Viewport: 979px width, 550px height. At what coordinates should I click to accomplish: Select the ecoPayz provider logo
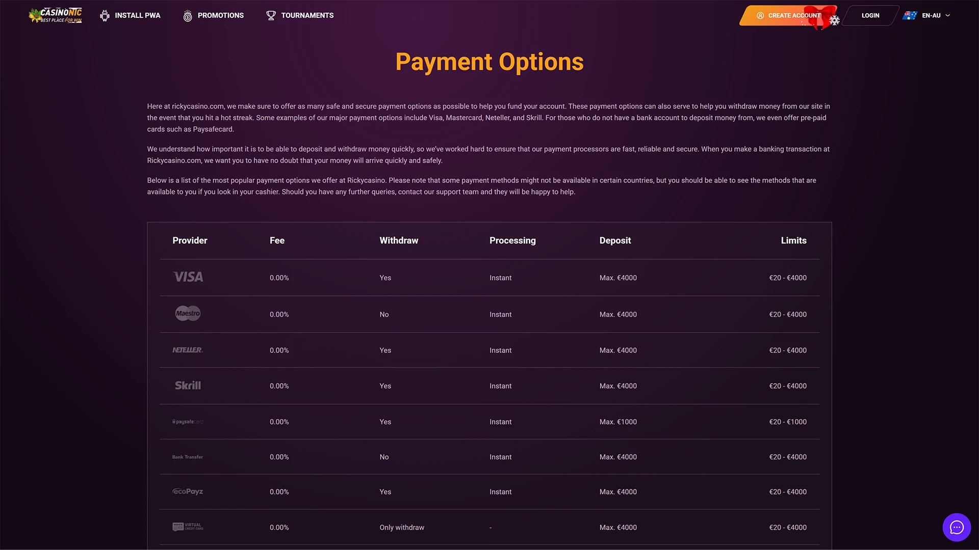point(188,491)
